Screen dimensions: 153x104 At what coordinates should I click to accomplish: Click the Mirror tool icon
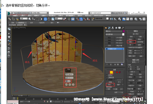111,19
